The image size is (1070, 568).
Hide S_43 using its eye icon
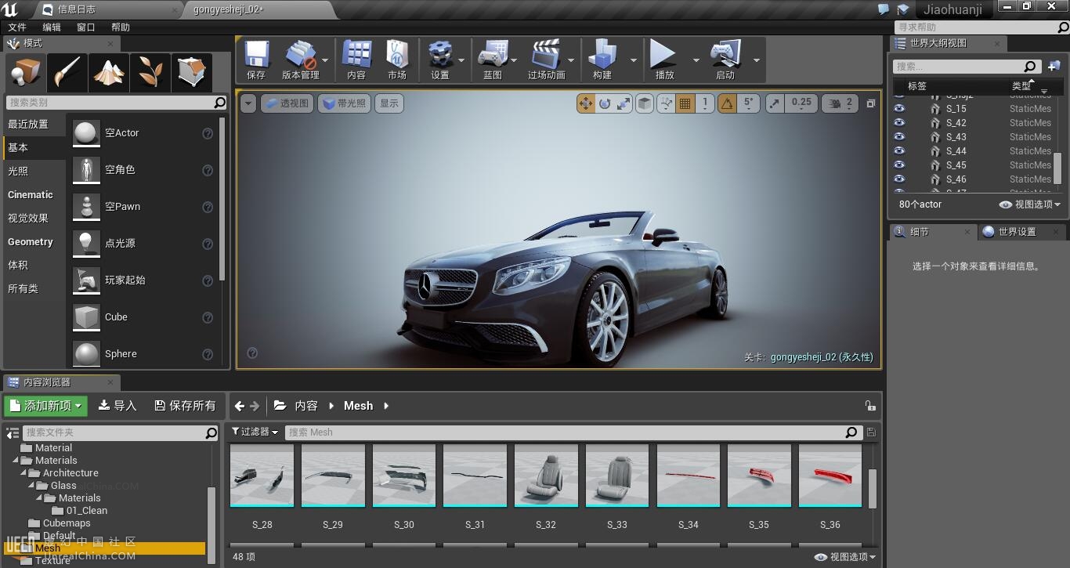coord(899,137)
